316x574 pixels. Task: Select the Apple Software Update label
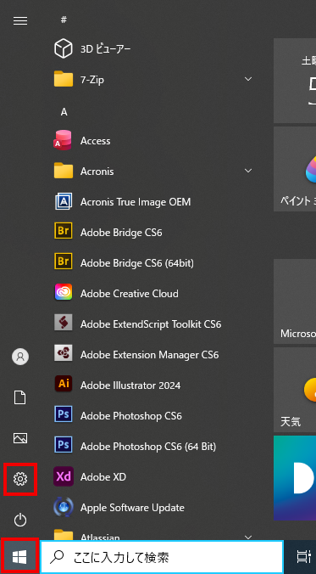(132, 508)
